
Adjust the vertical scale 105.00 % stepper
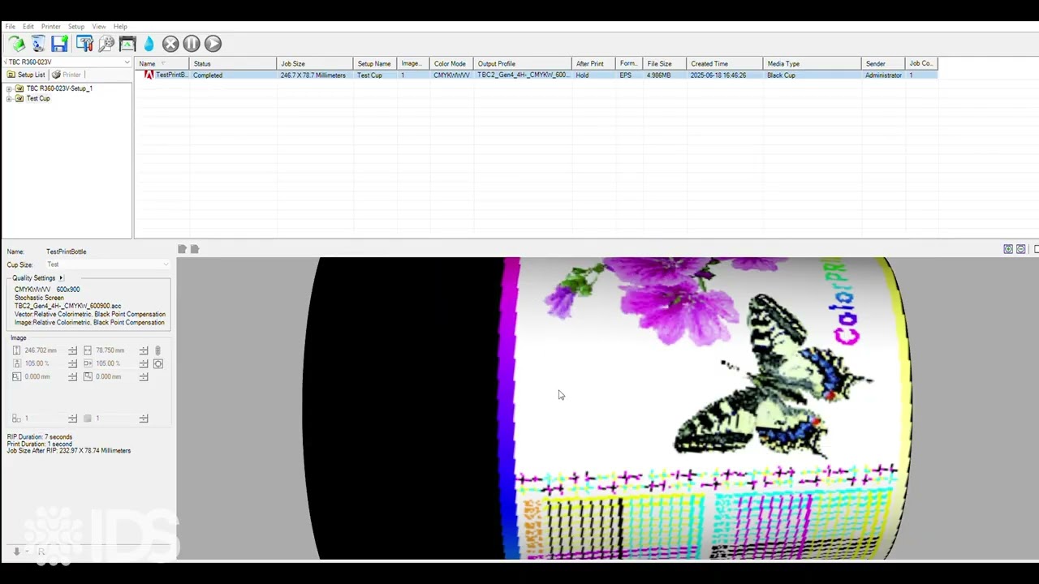72,363
